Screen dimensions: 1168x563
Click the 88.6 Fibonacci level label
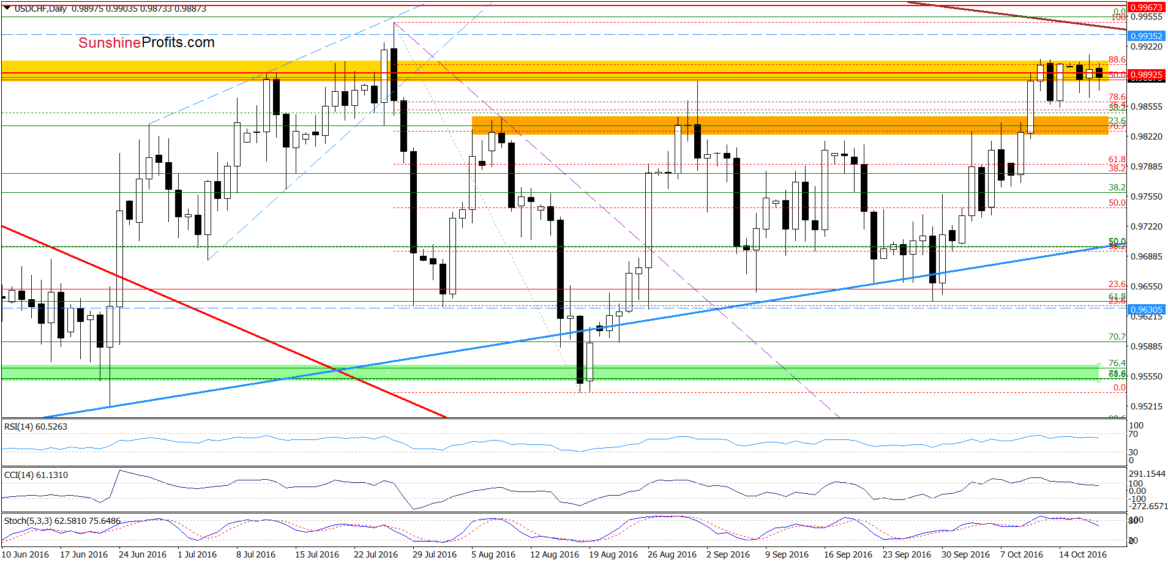point(1117,59)
